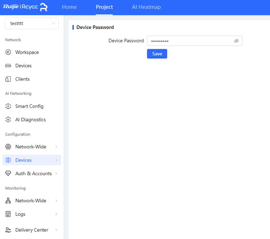The width and height of the screenshot is (270, 239).
Task: Expand the Logs submenu chevron
Action: tap(56, 214)
